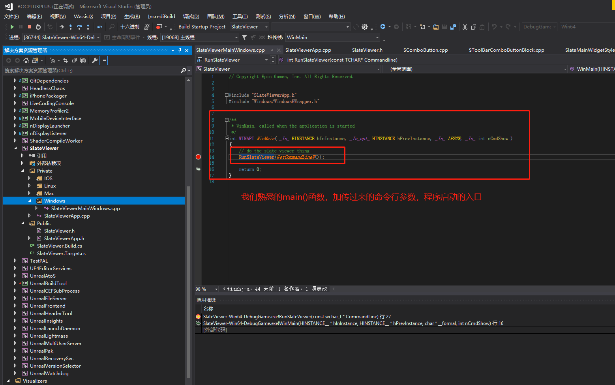This screenshot has width=615, height=385.
Task: Toggle 十六进制 hexadecimal display
Action: pos(129,26)
